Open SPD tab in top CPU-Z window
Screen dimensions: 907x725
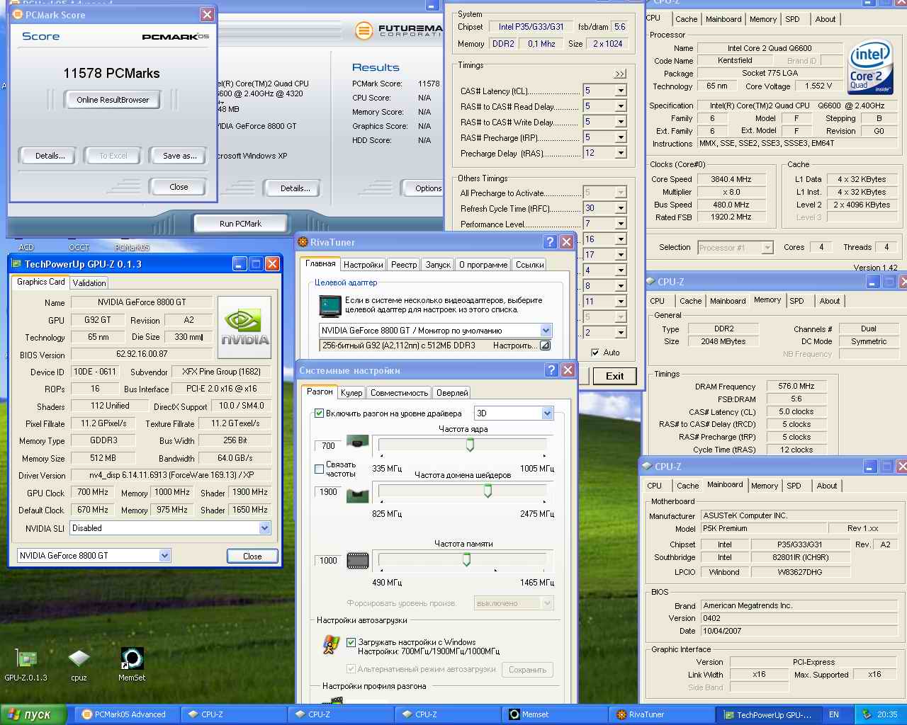793,19
